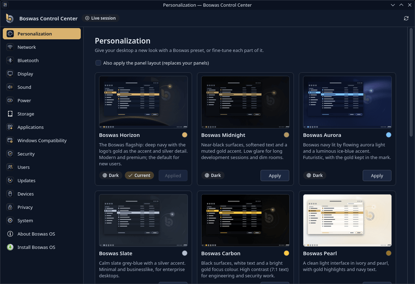Click the Dark tag on Boswas Midnight
Screen dimensions: 415x284
213,175
